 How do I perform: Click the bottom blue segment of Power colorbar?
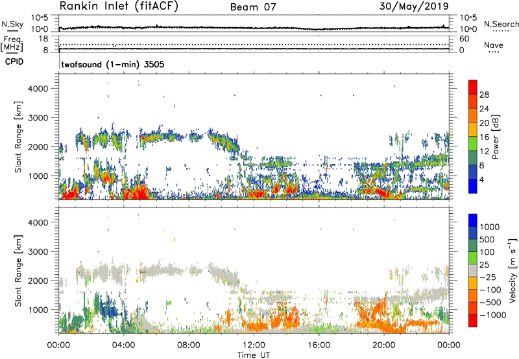(473, 186)
